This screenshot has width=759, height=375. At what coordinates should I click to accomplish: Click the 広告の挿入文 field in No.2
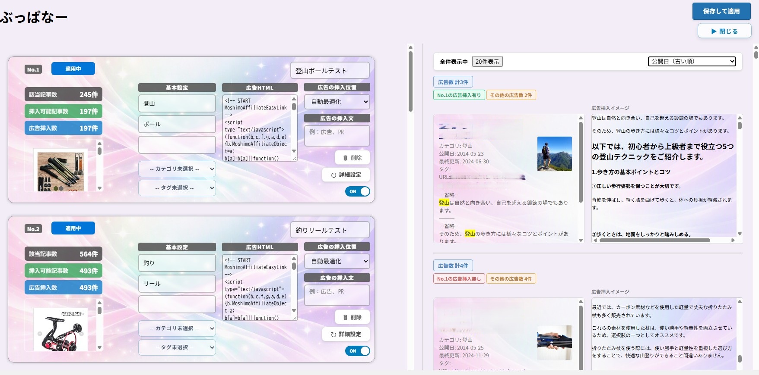[337, 295]
